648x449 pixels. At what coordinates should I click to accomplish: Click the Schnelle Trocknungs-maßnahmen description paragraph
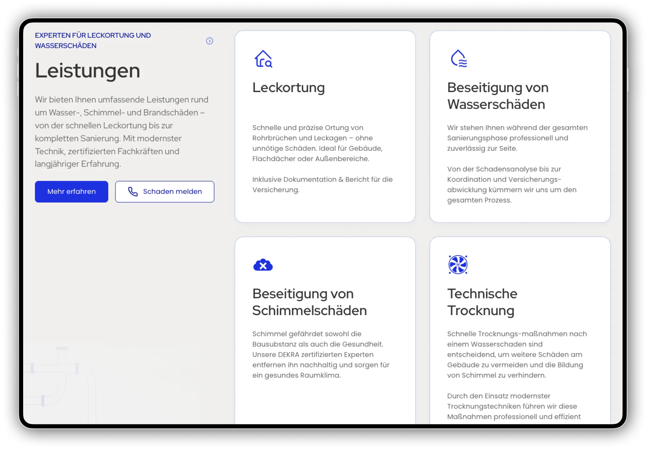click(x=517, y=354)
